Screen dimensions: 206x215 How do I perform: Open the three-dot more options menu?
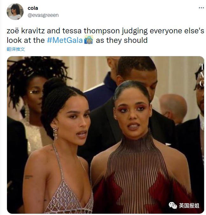[201, 8]
